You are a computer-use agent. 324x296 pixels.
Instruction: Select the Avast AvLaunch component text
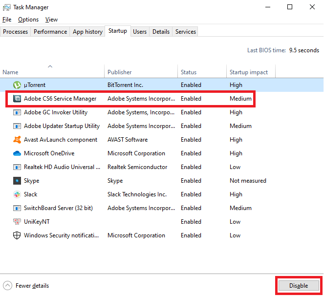coord(61,140)
